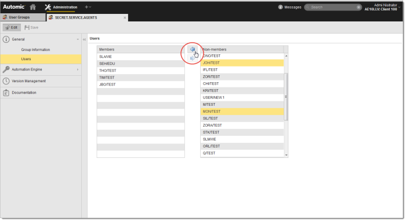Select the Users sidebar item
The height and width of the screenshot is (221, 406).
click(41, 59)
